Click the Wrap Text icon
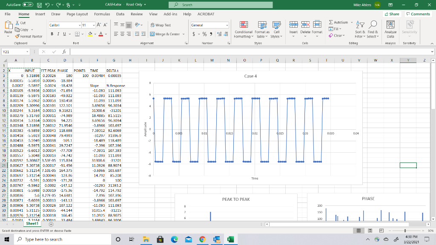 tap(152, 26)
